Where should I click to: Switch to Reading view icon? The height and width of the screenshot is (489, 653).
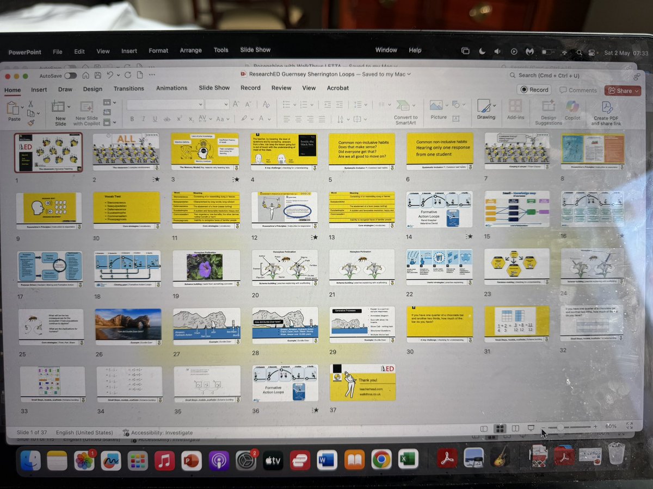[515, 428]
